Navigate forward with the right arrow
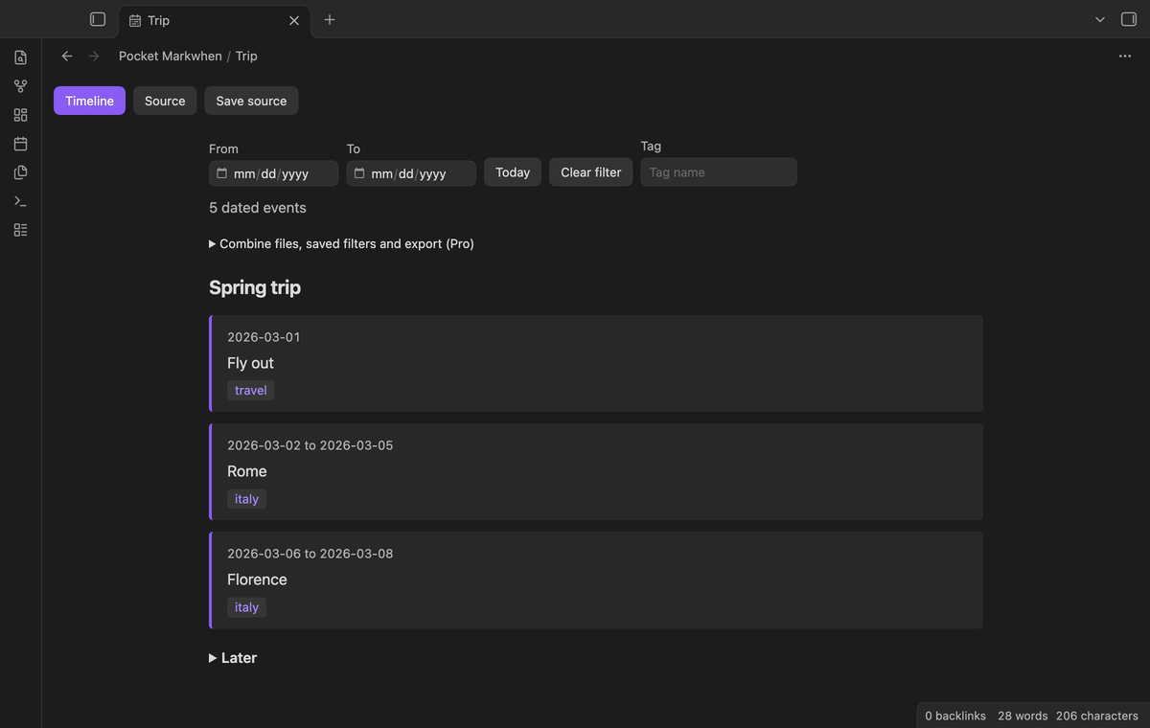 [94, 57]
